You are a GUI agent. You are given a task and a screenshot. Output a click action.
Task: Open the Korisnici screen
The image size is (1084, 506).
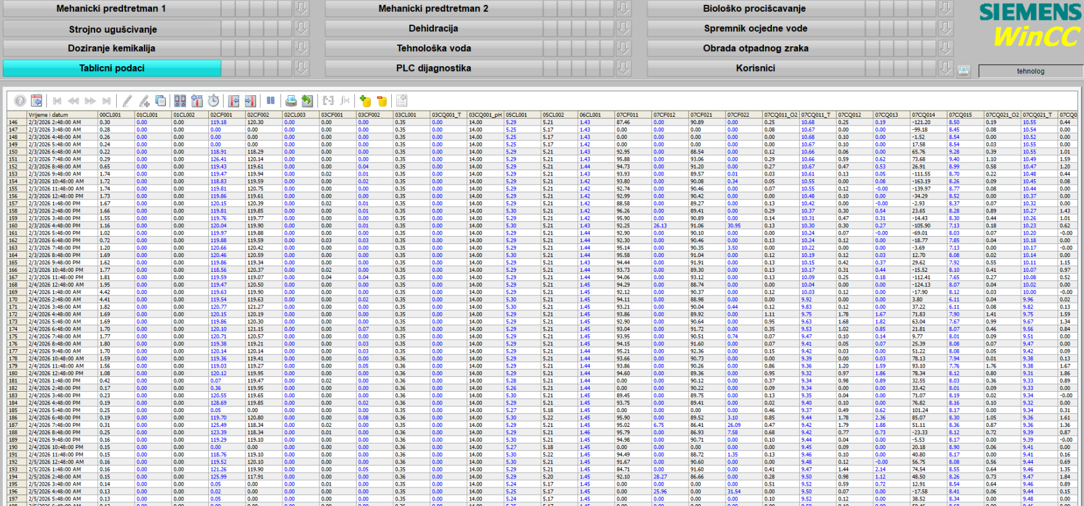click(755, 68)
